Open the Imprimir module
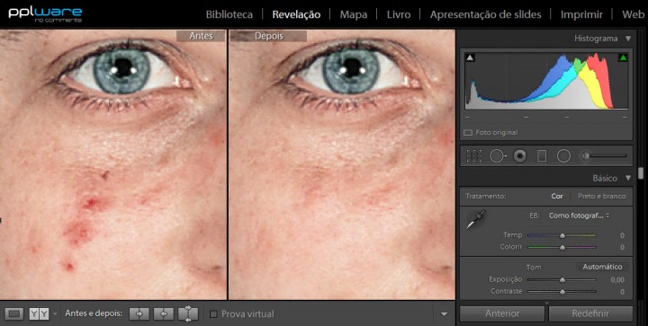 pos(581,14)
